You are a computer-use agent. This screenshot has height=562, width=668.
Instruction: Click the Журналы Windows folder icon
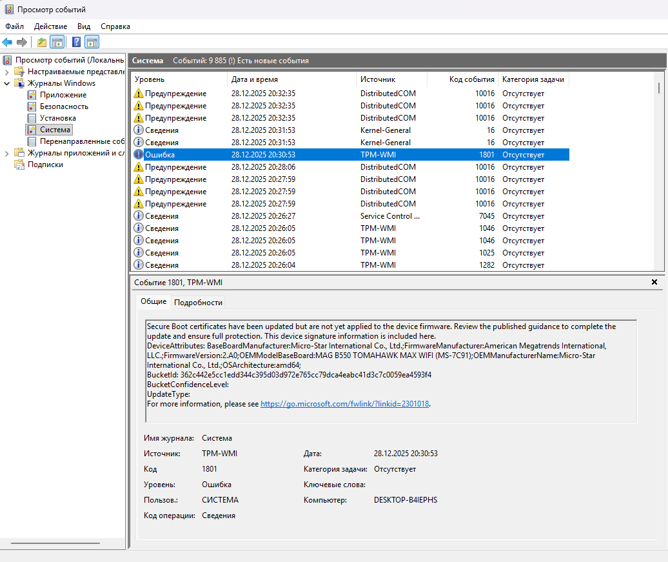(x=19, y=83)
